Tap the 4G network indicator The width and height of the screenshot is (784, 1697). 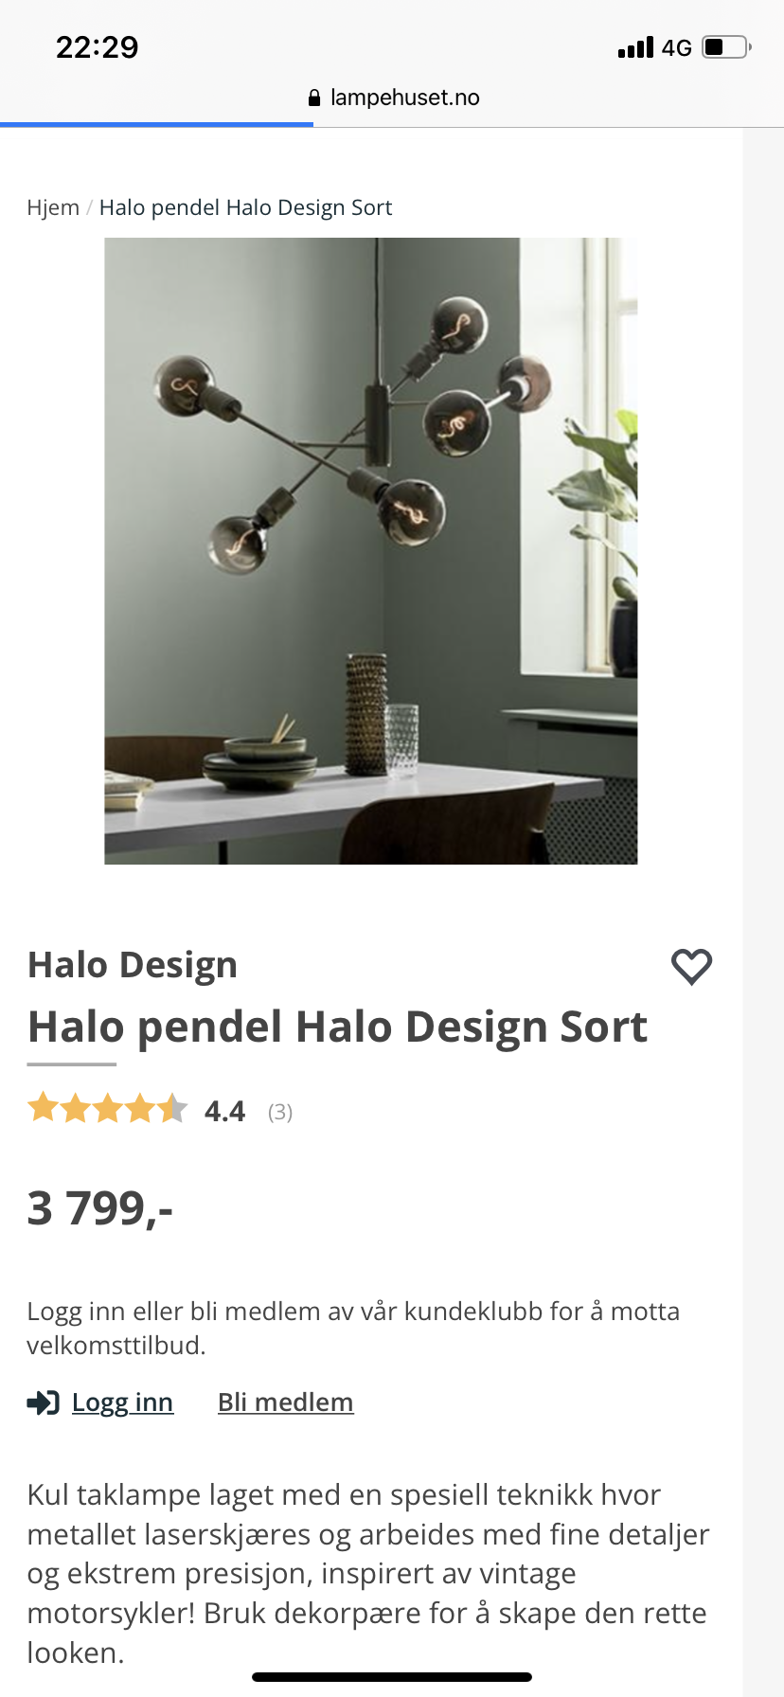click(x=676, y=47)
